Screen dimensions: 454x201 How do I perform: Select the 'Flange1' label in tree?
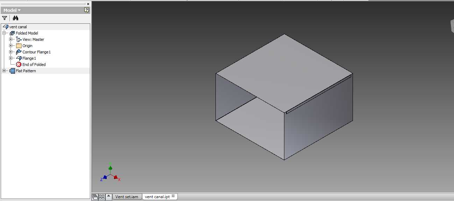click(x=29, y=58)
